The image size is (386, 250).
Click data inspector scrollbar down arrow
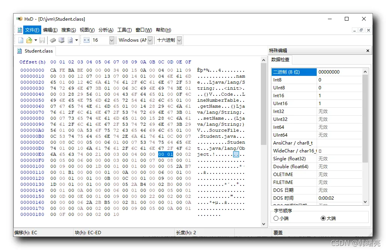(365, 202)
